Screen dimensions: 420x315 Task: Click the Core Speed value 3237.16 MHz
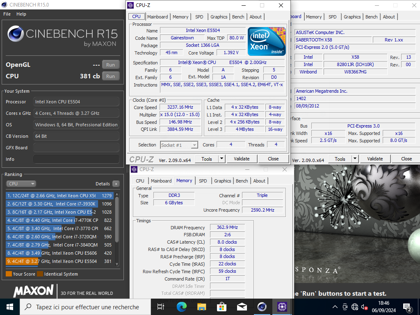(x=180, y=107)
